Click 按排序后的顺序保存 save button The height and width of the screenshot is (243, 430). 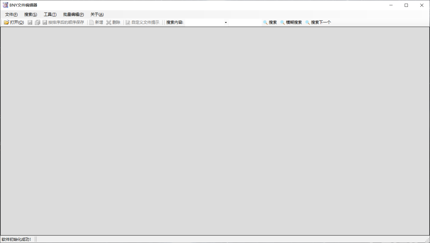(63, 22)
